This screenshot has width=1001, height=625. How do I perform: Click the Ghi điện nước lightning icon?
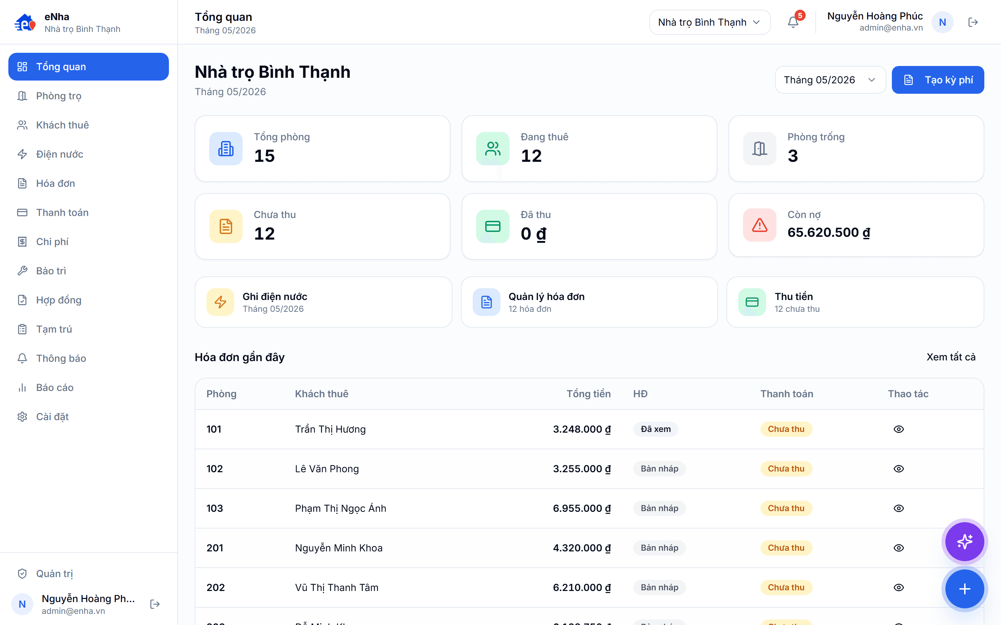coord(220,302)
